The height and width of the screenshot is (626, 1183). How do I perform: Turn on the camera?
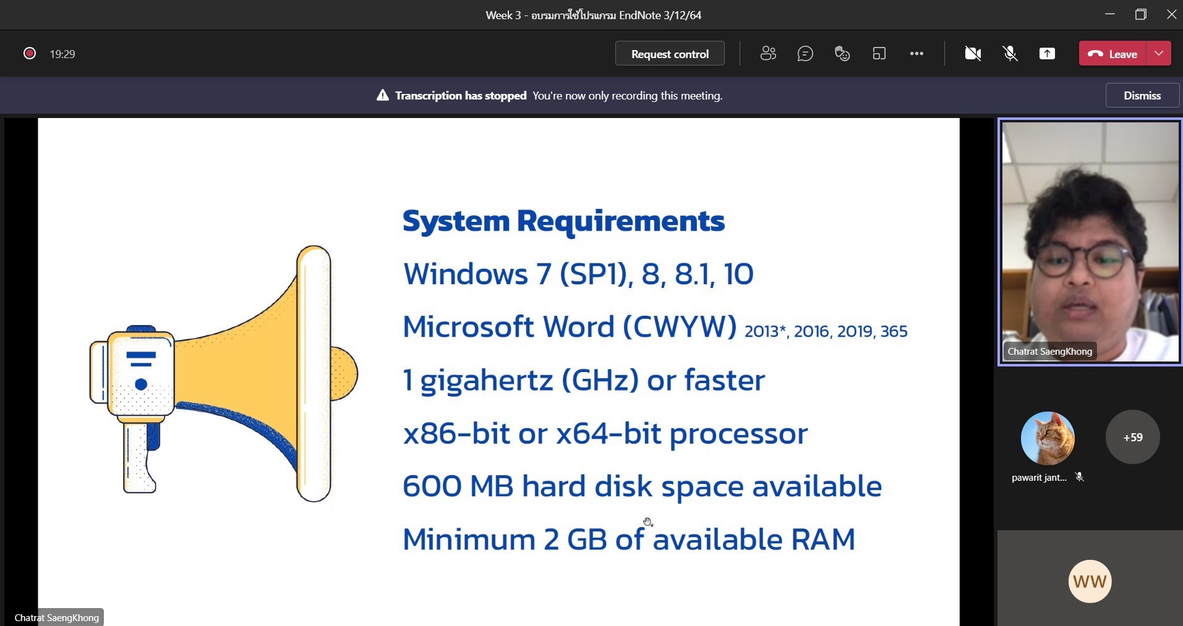pos(973,54)
